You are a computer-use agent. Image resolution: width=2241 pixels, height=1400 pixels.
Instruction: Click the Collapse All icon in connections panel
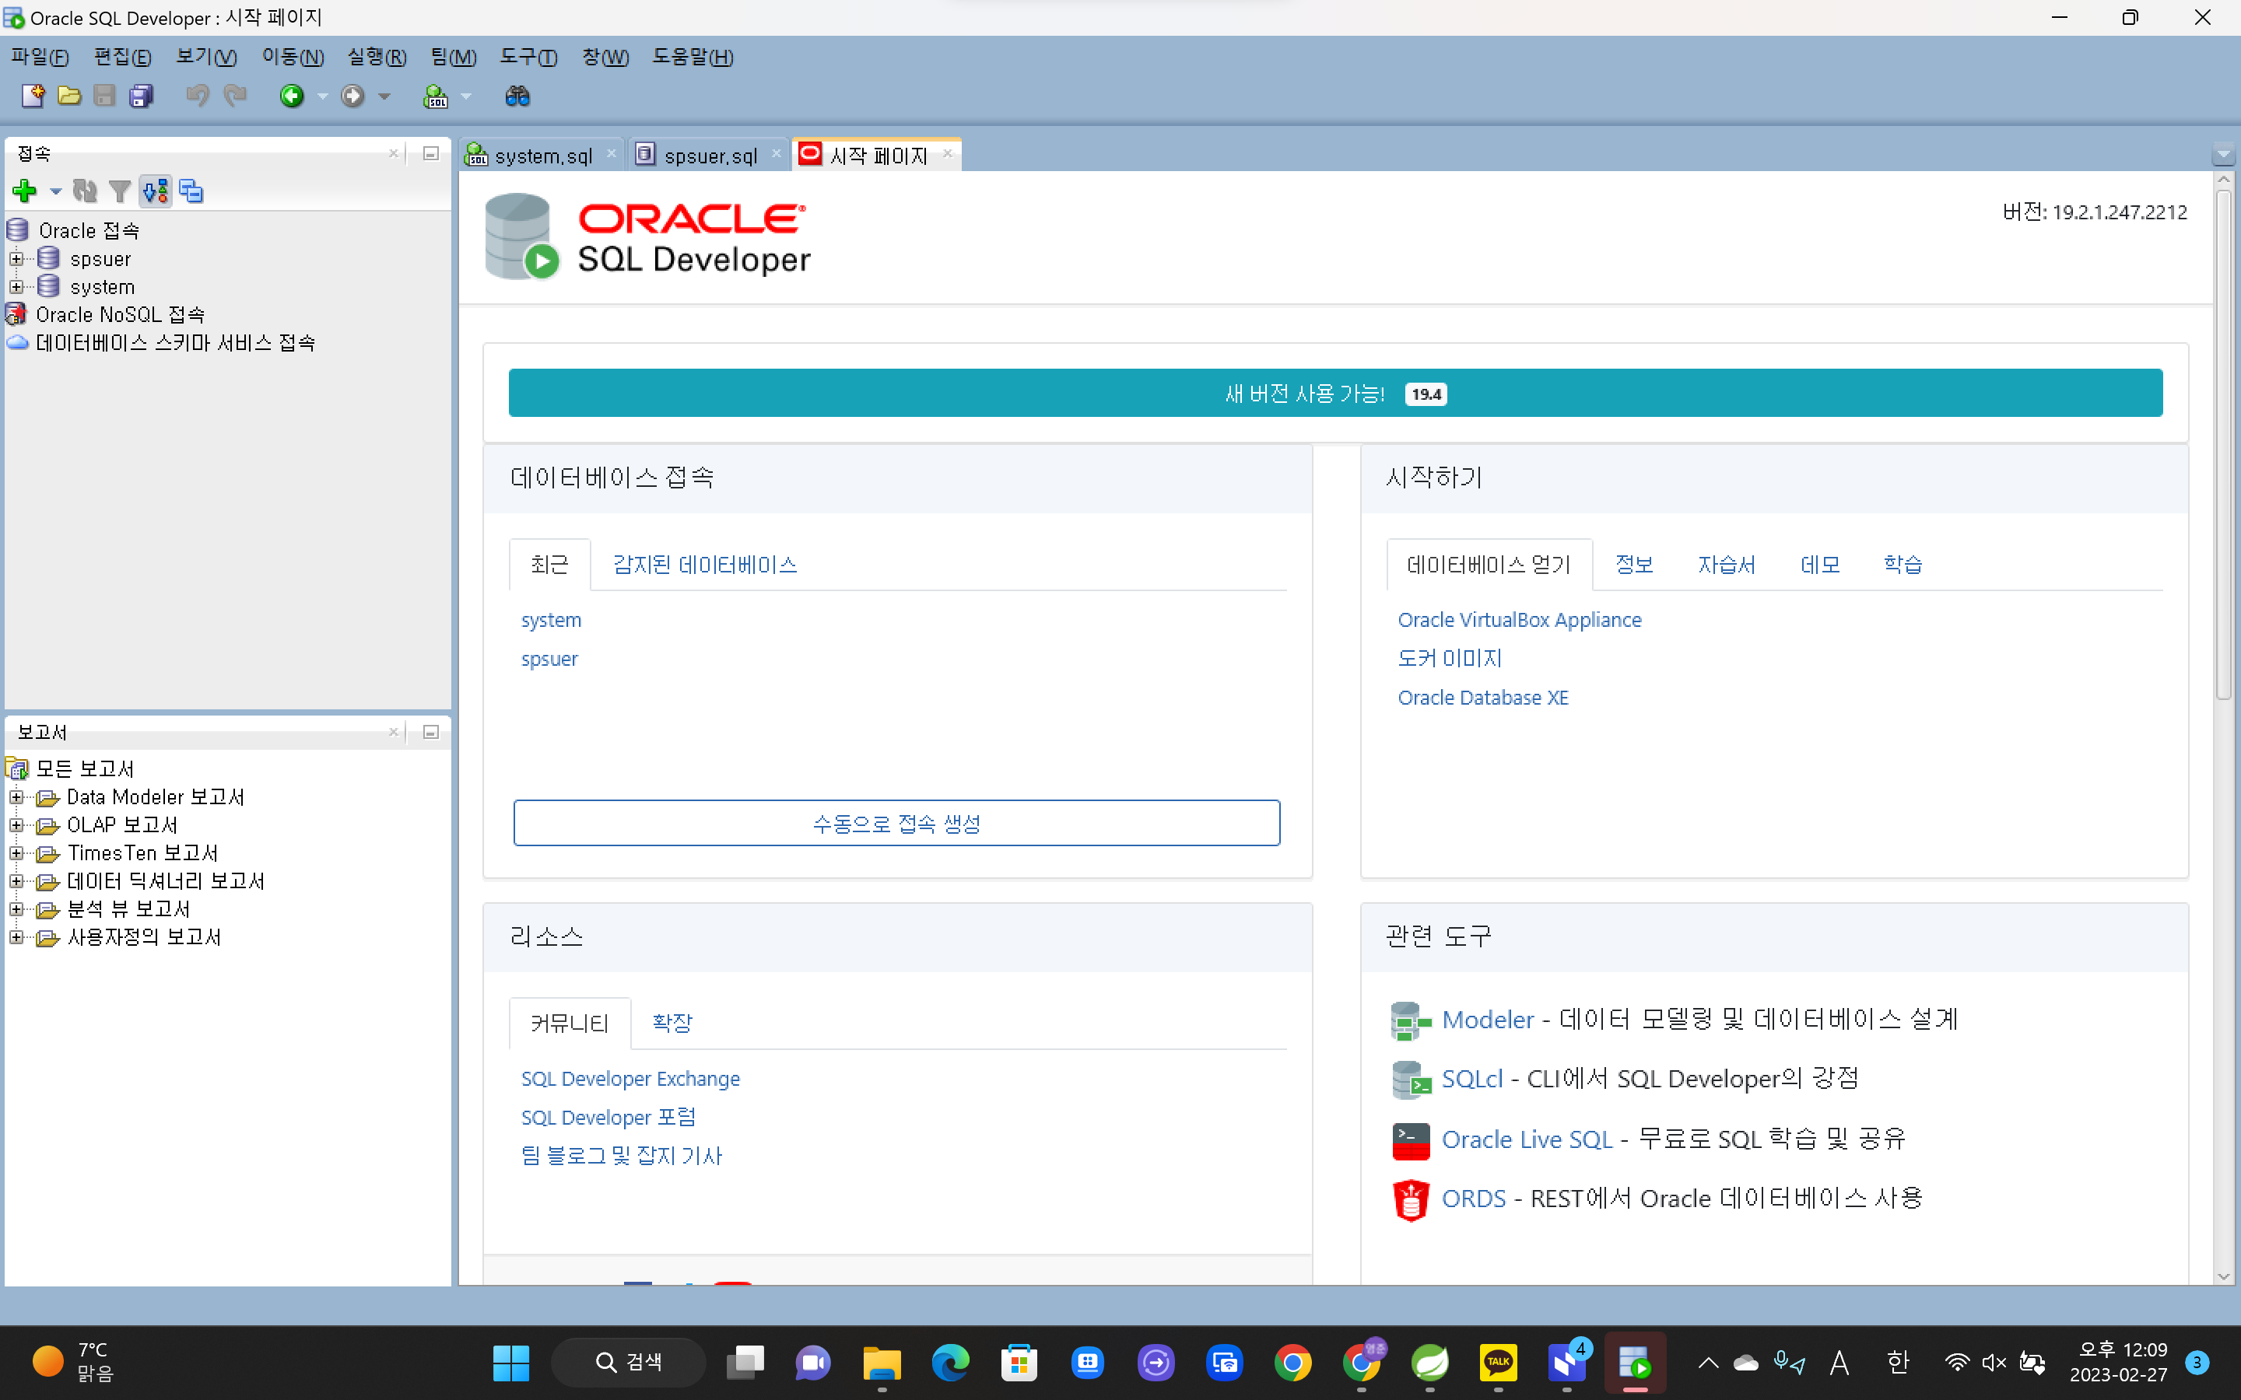pos(191,191)
